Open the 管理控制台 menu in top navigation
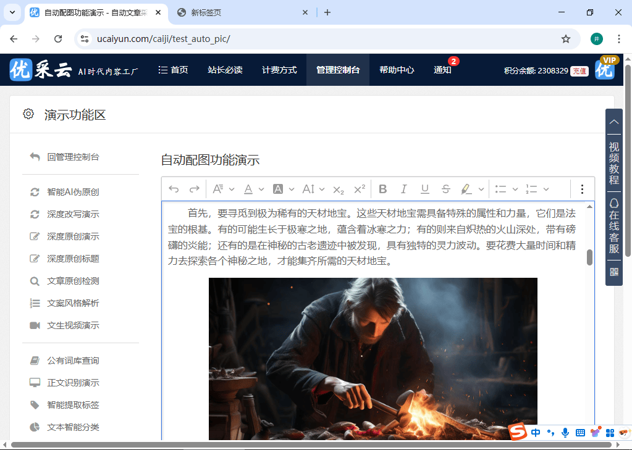The width and height of the screenshot is (632, 450). click(x=337, y=70)
